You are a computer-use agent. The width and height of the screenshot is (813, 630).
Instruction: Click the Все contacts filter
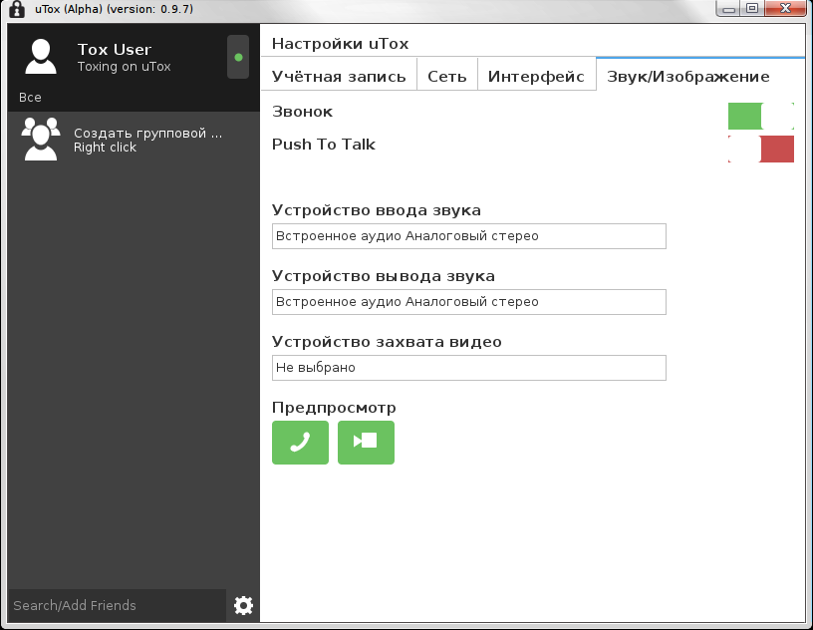coord(30,98)
